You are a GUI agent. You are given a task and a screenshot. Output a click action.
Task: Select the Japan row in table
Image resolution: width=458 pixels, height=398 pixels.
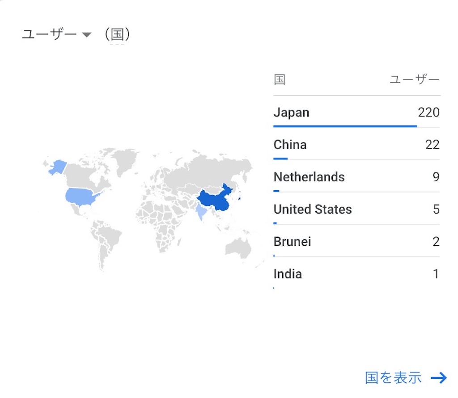(356, 112)
